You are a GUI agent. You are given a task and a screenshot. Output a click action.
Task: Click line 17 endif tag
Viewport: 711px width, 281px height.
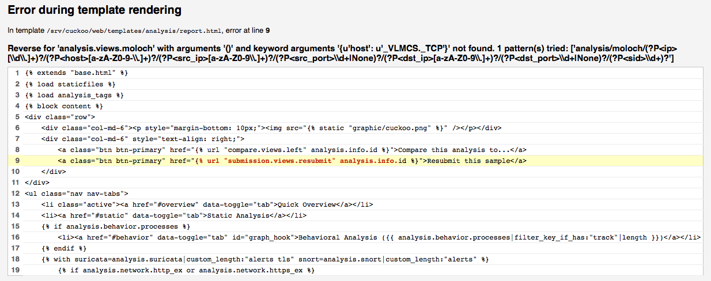pos(355,248)
